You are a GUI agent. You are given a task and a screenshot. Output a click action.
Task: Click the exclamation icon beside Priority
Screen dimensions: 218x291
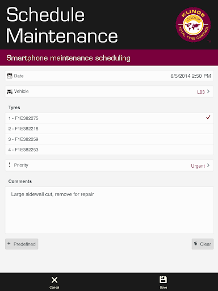click(x=10, y=165)
